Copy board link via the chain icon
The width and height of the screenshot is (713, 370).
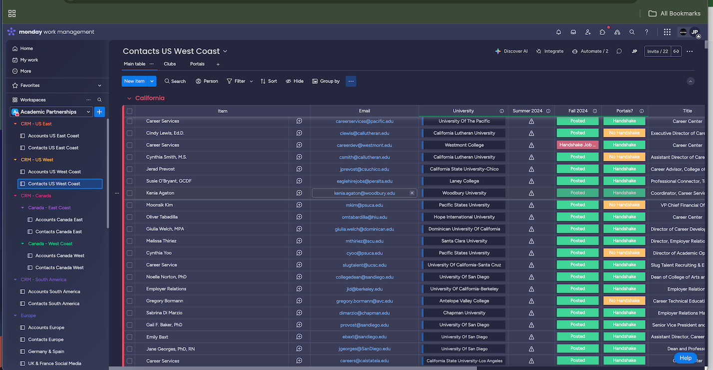pos(676,51)
